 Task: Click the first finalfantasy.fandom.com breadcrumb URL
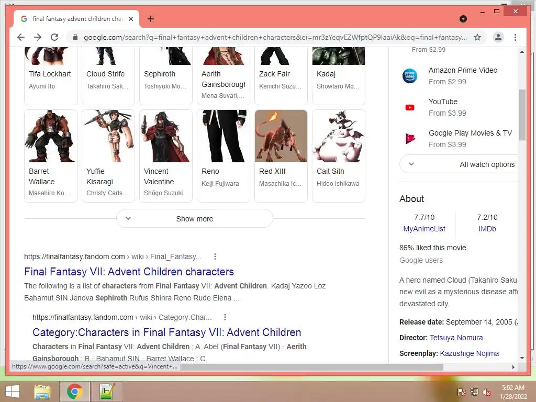coord(113,256)
